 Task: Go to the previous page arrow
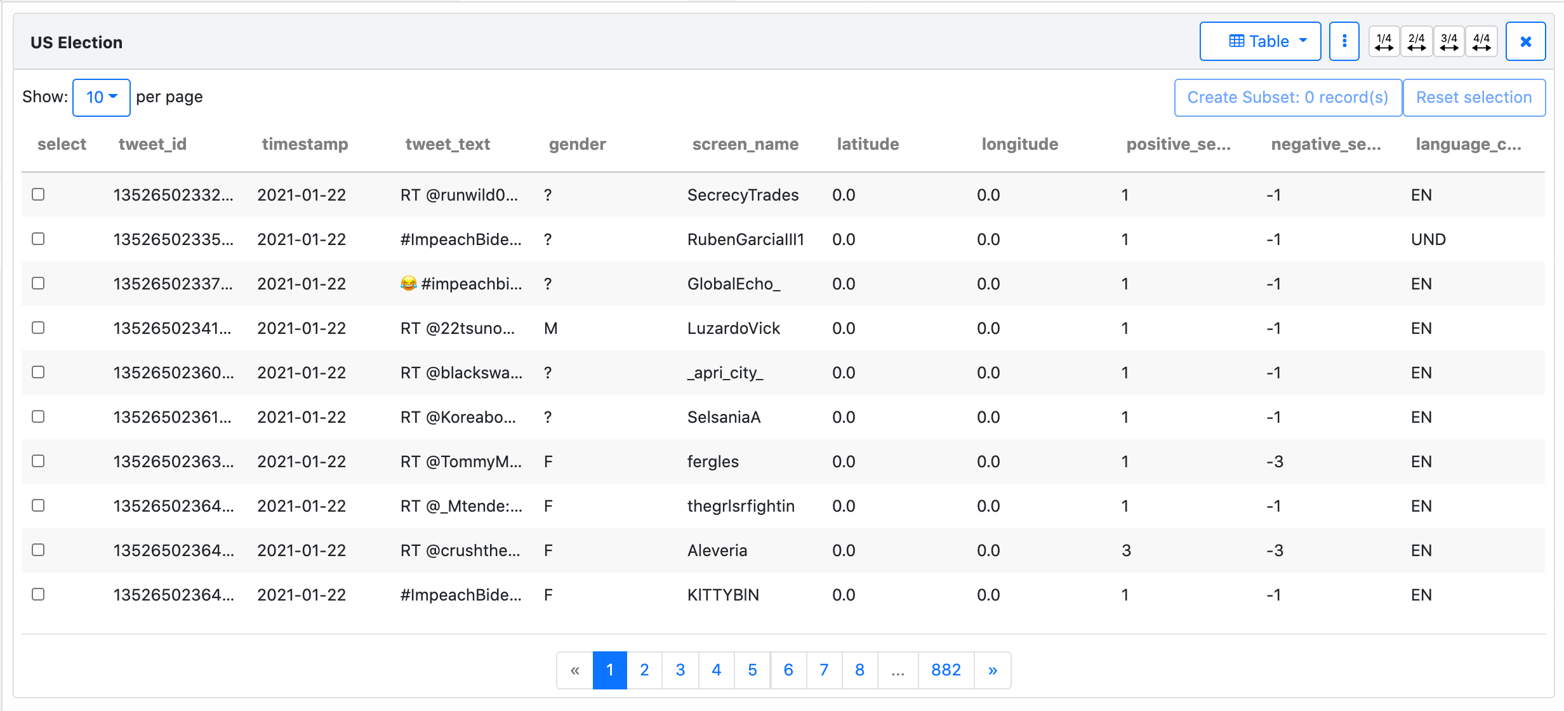pos(575,670)
